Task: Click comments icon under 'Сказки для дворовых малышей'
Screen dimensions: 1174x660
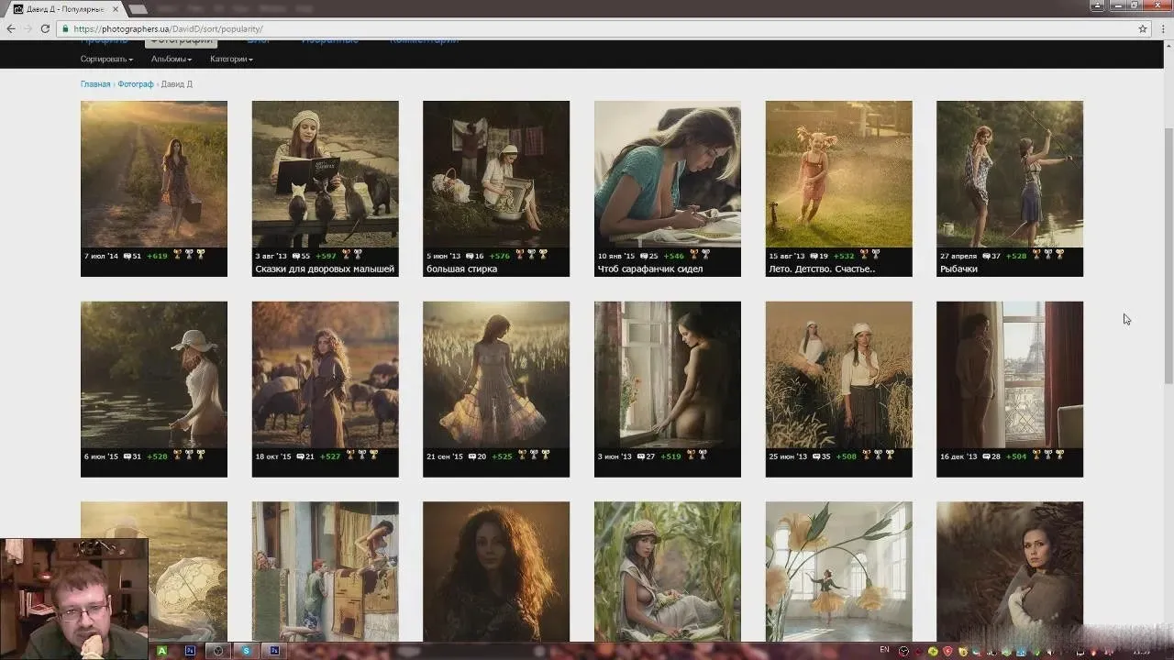Action: [294, 255]
